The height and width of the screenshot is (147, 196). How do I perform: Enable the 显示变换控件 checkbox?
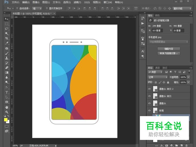coord(47,8)
